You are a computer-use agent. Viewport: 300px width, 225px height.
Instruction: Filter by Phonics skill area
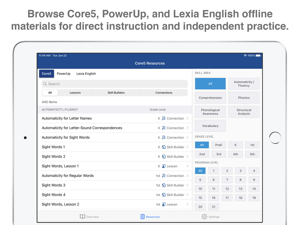[x=244, y=98]
